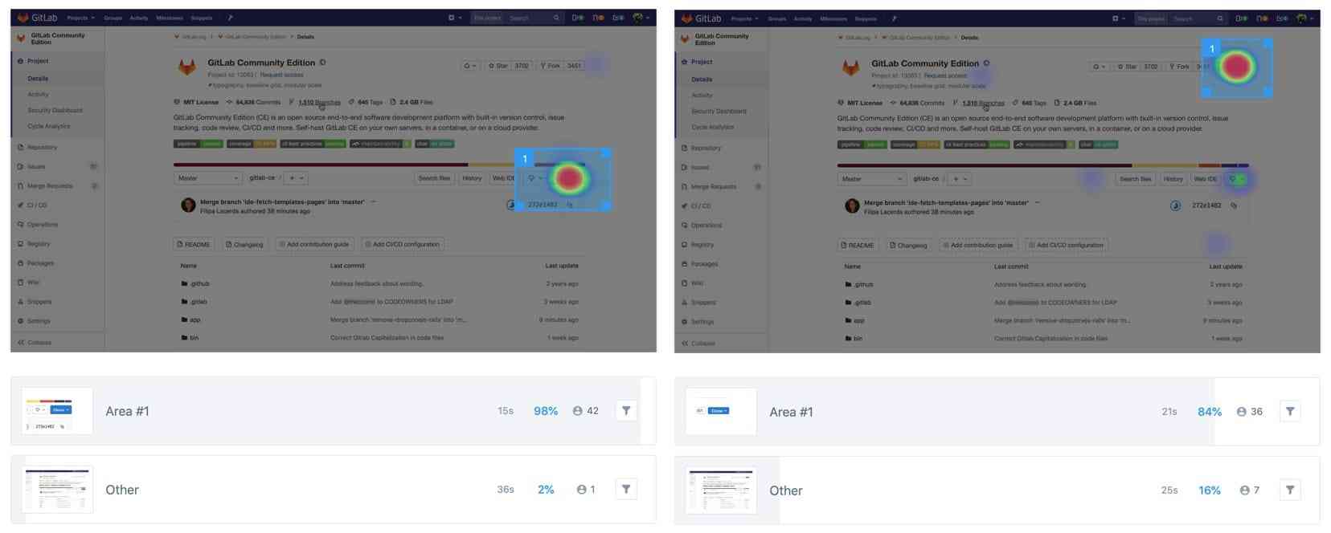Screen dimensions: 1331x533
Task: Click filter icon in left Other row
Action: tap(626, 490)
